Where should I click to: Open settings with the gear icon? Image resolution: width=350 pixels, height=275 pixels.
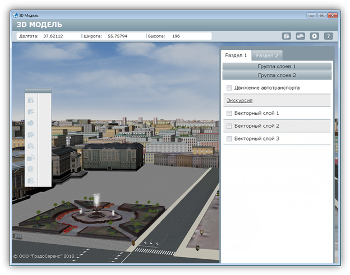click(315, 36)
